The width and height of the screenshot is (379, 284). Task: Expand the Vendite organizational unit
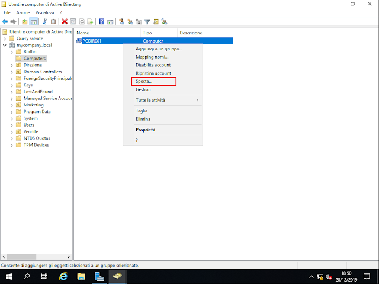[x=12, y=132]
